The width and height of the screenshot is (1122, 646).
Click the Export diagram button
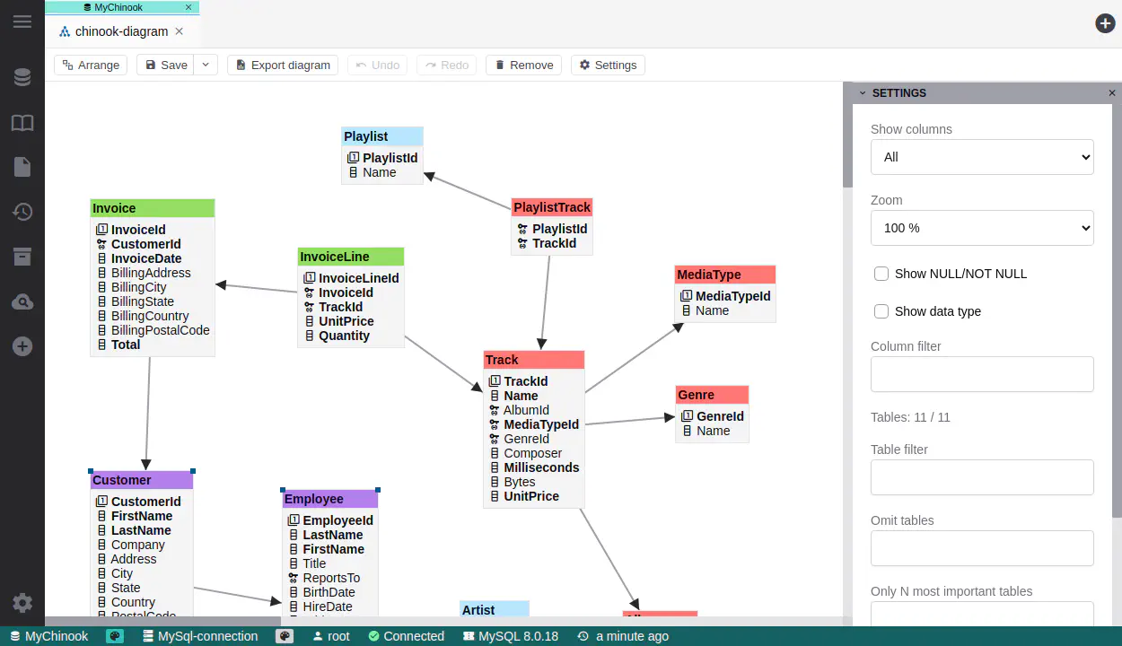tap(283, 65)
